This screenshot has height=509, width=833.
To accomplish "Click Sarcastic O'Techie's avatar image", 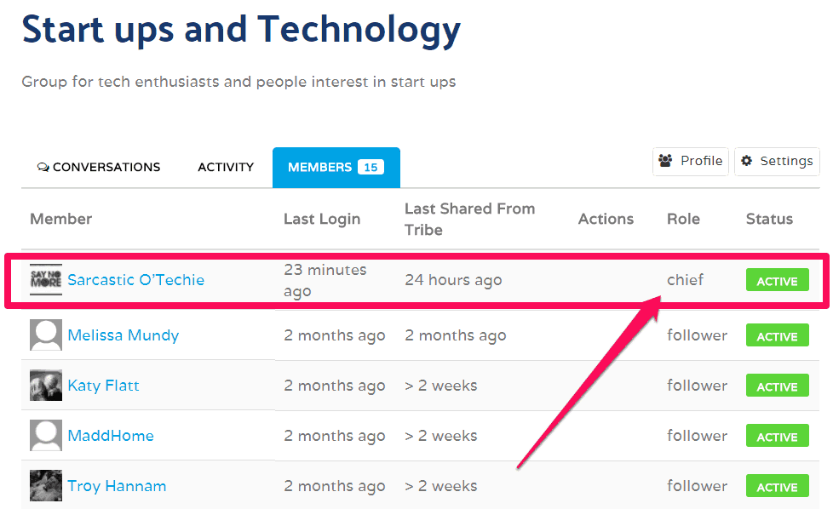I will tap(46, 280).
